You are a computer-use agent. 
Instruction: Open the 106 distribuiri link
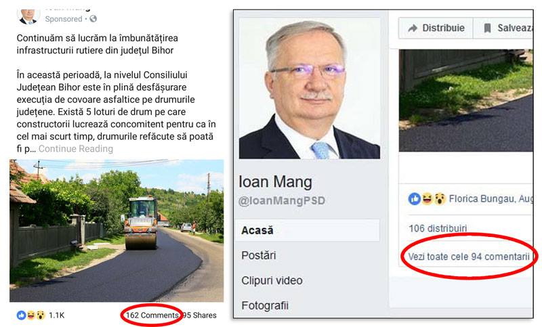438,228
